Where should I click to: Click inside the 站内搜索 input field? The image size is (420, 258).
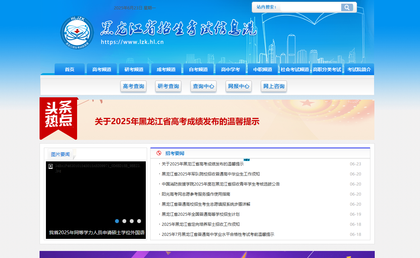point(310,7)
